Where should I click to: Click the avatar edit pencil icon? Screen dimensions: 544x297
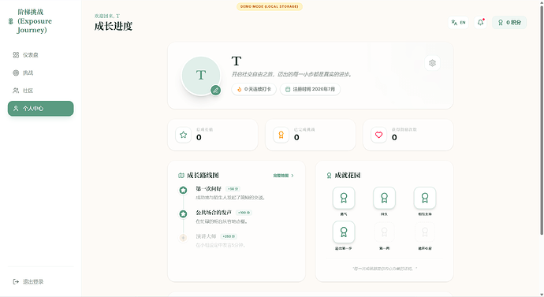coord(215,91)
